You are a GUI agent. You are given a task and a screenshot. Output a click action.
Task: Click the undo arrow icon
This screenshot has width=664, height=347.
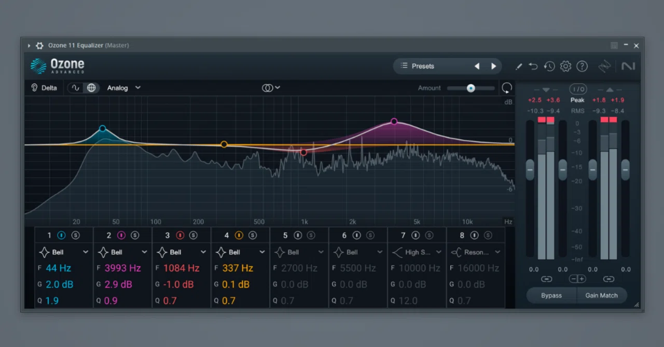tap(533, 66)
